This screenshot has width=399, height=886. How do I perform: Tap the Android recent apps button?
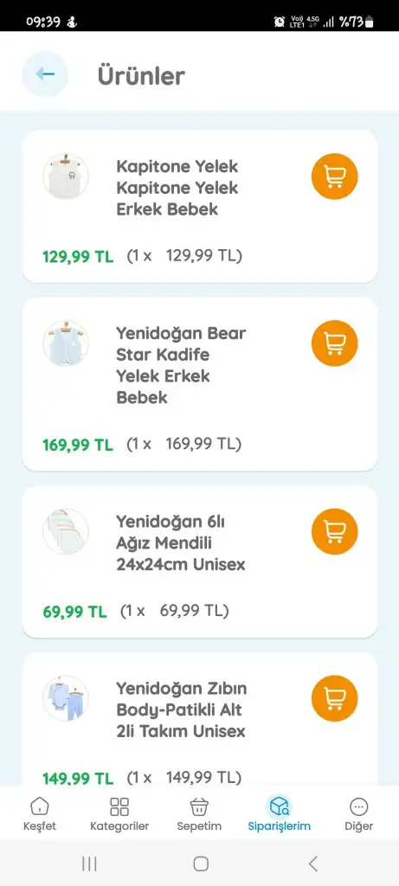pos(89,863)
